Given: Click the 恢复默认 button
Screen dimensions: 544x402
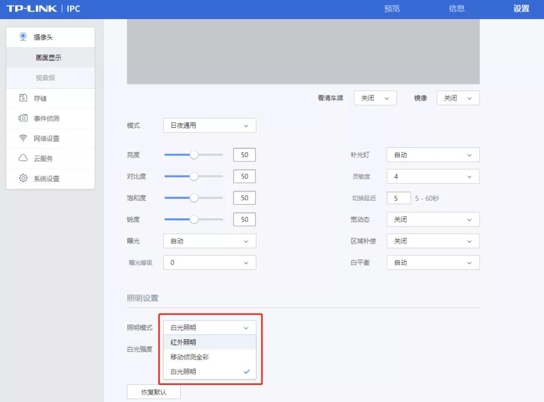Looking at the screenshot, I should click(x=154, y=392).
